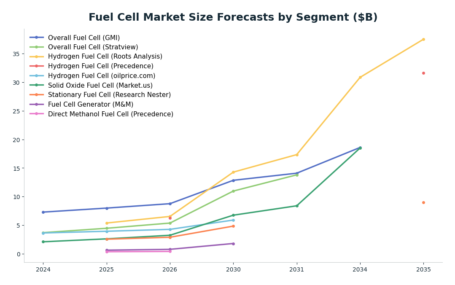Click the x-axis label 2025
The image size is (455, 285).
[107, 270]
